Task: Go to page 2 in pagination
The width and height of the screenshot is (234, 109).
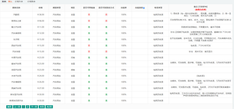Action: click(x=28, y=107)
